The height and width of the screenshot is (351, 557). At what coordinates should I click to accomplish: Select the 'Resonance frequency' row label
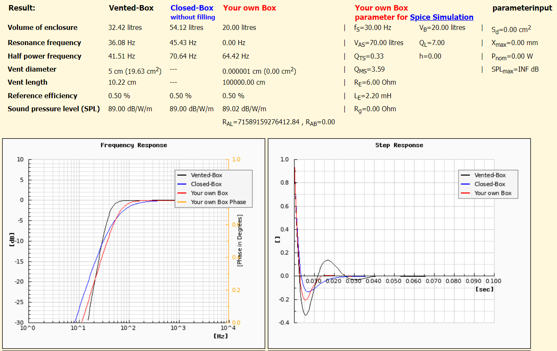coord(44,43)
